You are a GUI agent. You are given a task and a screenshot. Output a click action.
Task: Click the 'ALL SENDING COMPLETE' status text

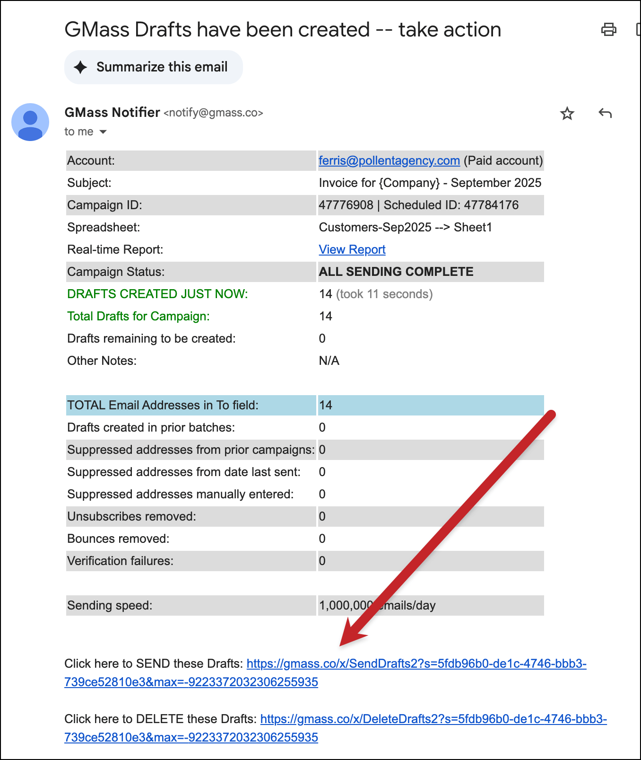(x=396, y=272)
